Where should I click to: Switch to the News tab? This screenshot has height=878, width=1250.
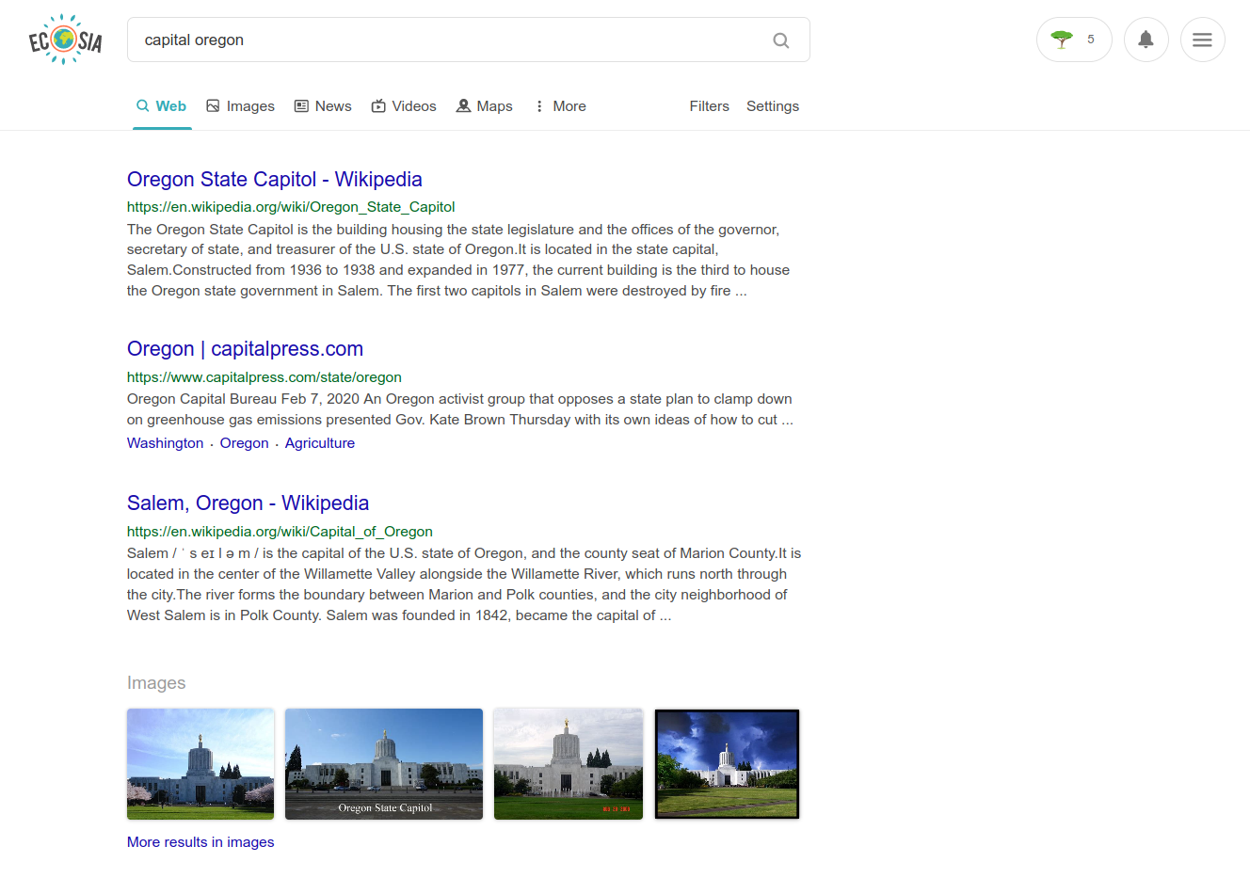click(323, 106)
